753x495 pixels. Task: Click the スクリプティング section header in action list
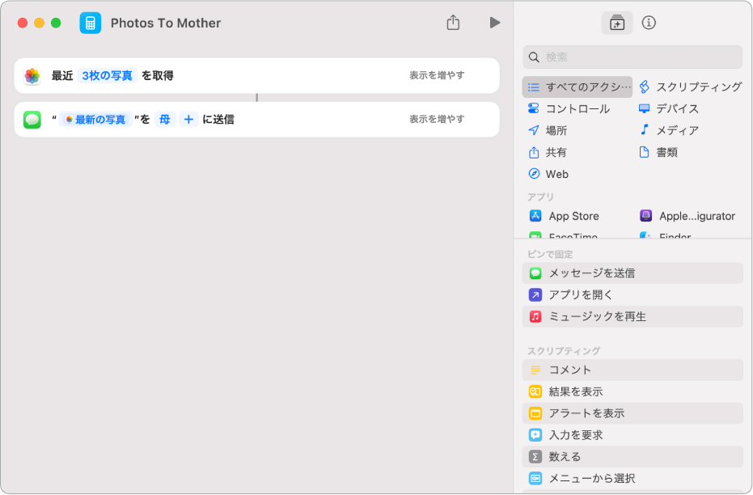coord(564,351)
